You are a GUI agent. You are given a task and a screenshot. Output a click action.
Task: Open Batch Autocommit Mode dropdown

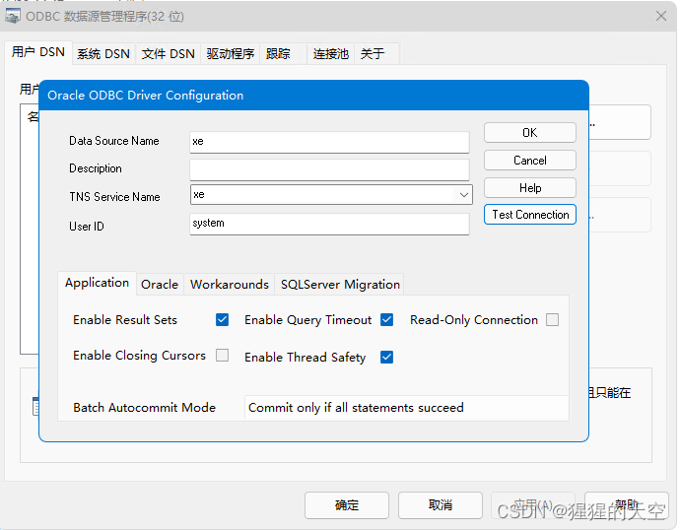tap(406, 408)
